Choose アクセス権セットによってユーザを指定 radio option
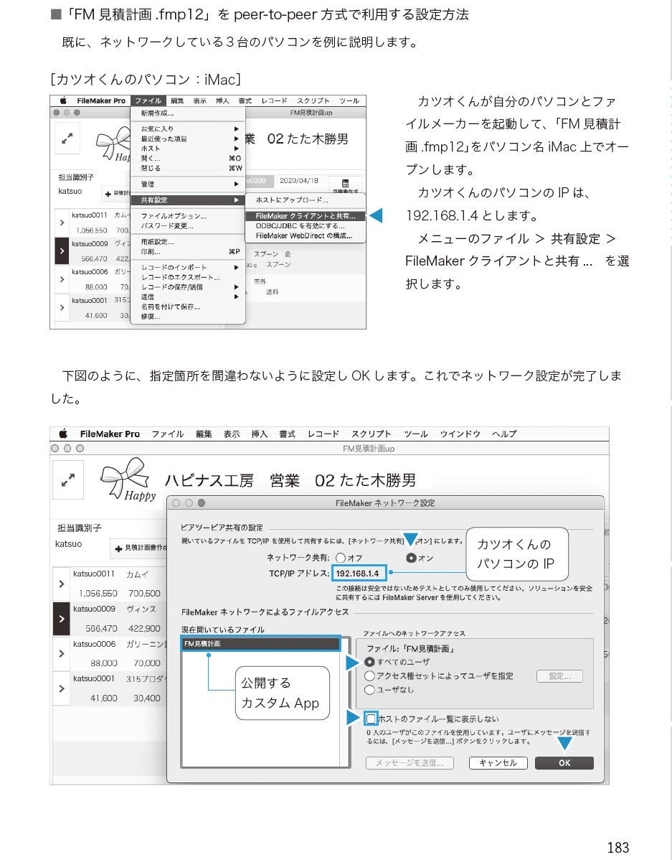This screenshot has width=672, height=860. point(369,676)
